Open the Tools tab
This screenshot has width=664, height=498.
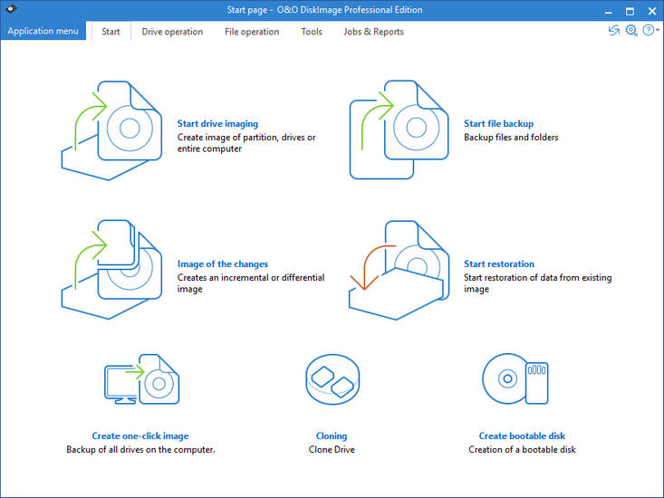pyautogui.click(x=312, y=32)
